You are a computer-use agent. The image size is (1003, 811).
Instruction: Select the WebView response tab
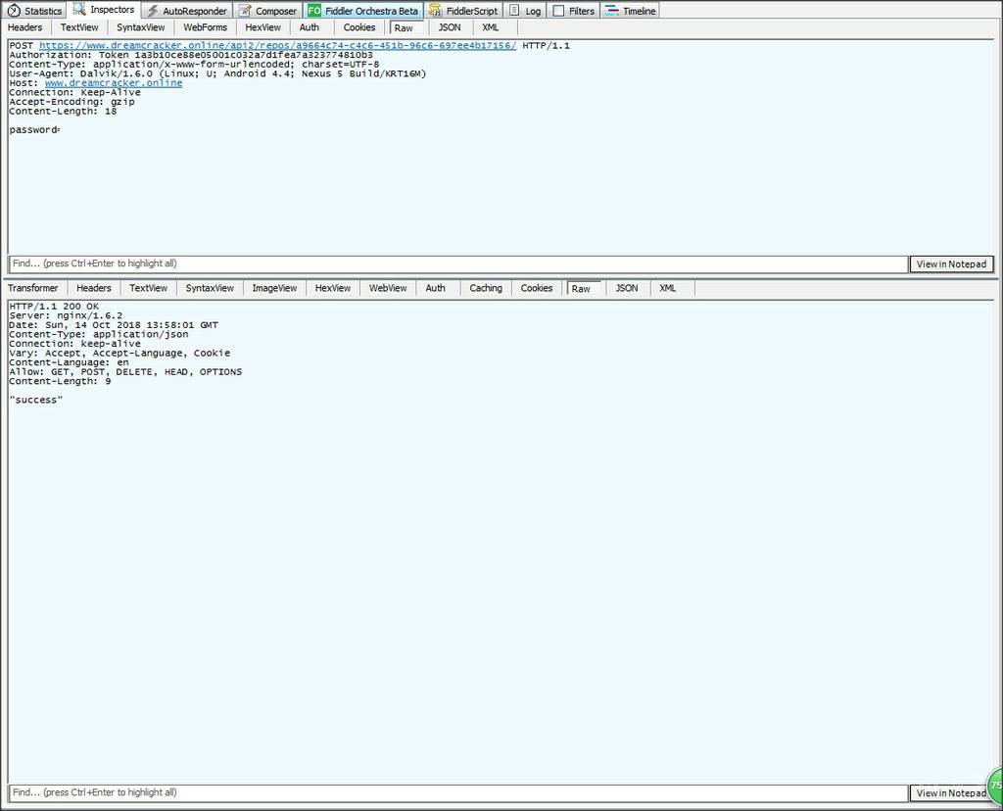pyautogui.click(x=388, y=288)
